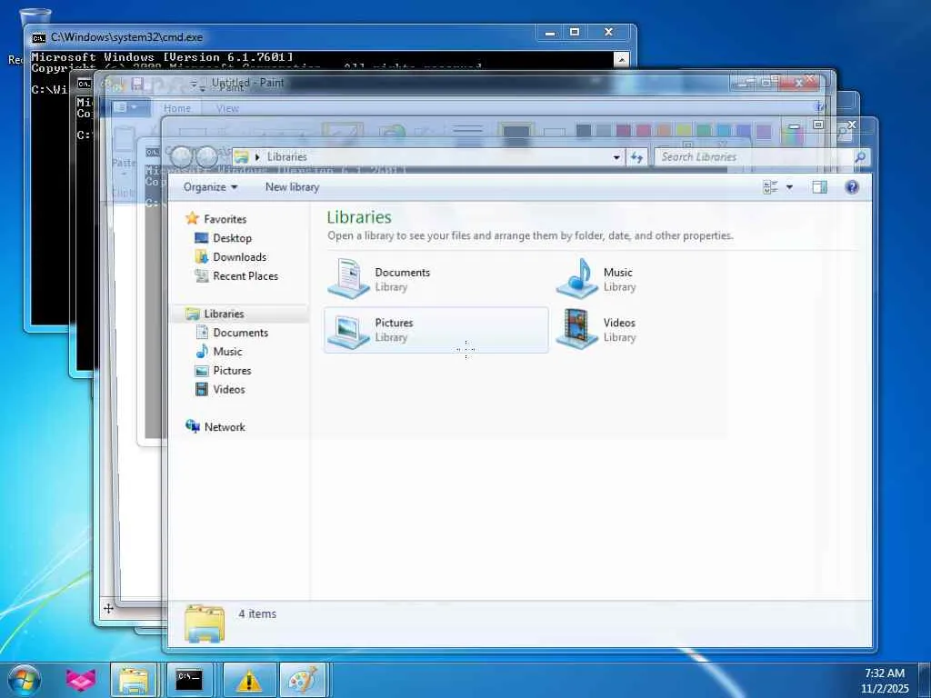Select Network in the navigation pane
The width and height of the screenshot is (931, 698).
click(x=225, y=427)
